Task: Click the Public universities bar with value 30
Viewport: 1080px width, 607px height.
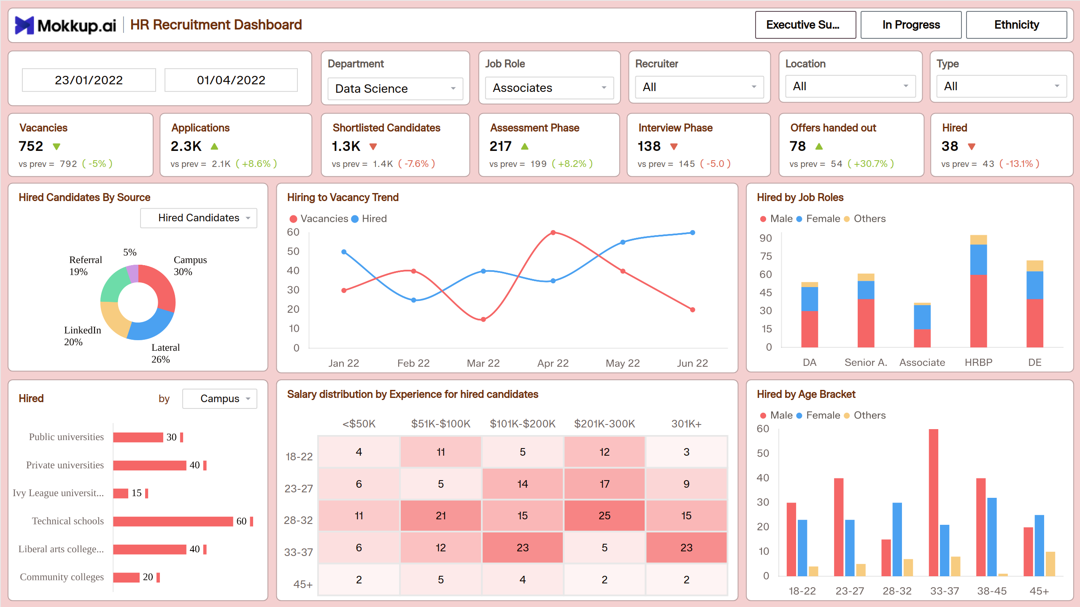Action: (138, 438)
